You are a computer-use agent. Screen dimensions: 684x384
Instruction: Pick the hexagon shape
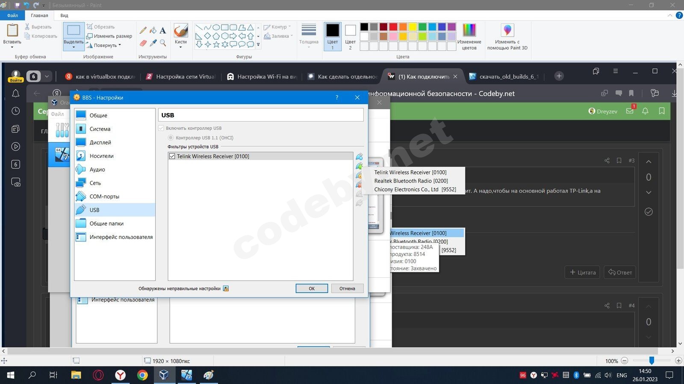[x=224, y=36]
